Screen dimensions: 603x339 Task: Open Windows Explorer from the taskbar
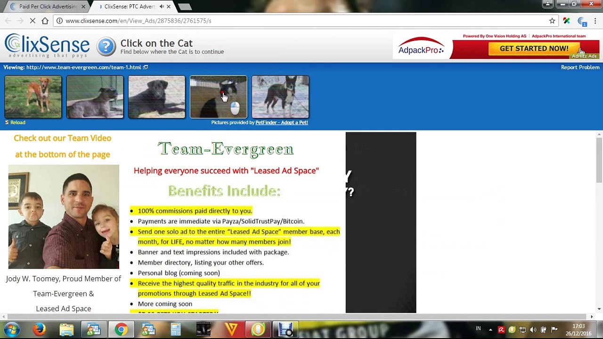(66, 330)
